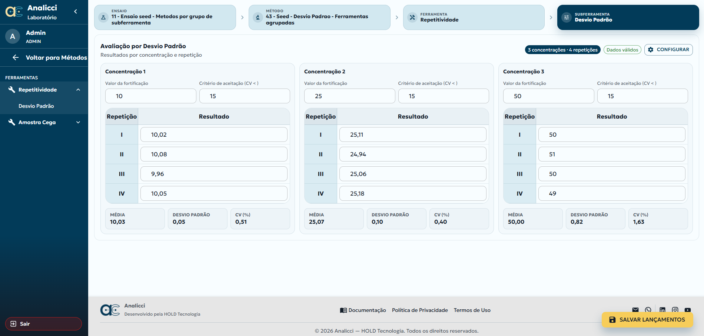The image size is (704, 336).
Task: Open the Ensaio 11 breadcrumb step
Action: [x=165, y=17]
